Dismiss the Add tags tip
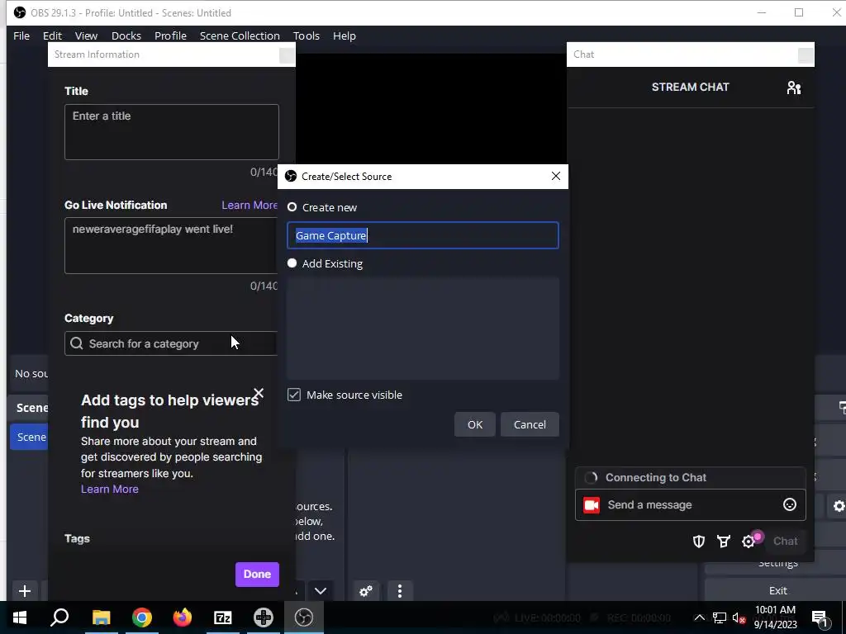The width and height of the screenshot is (846, 634). [259, 393]
